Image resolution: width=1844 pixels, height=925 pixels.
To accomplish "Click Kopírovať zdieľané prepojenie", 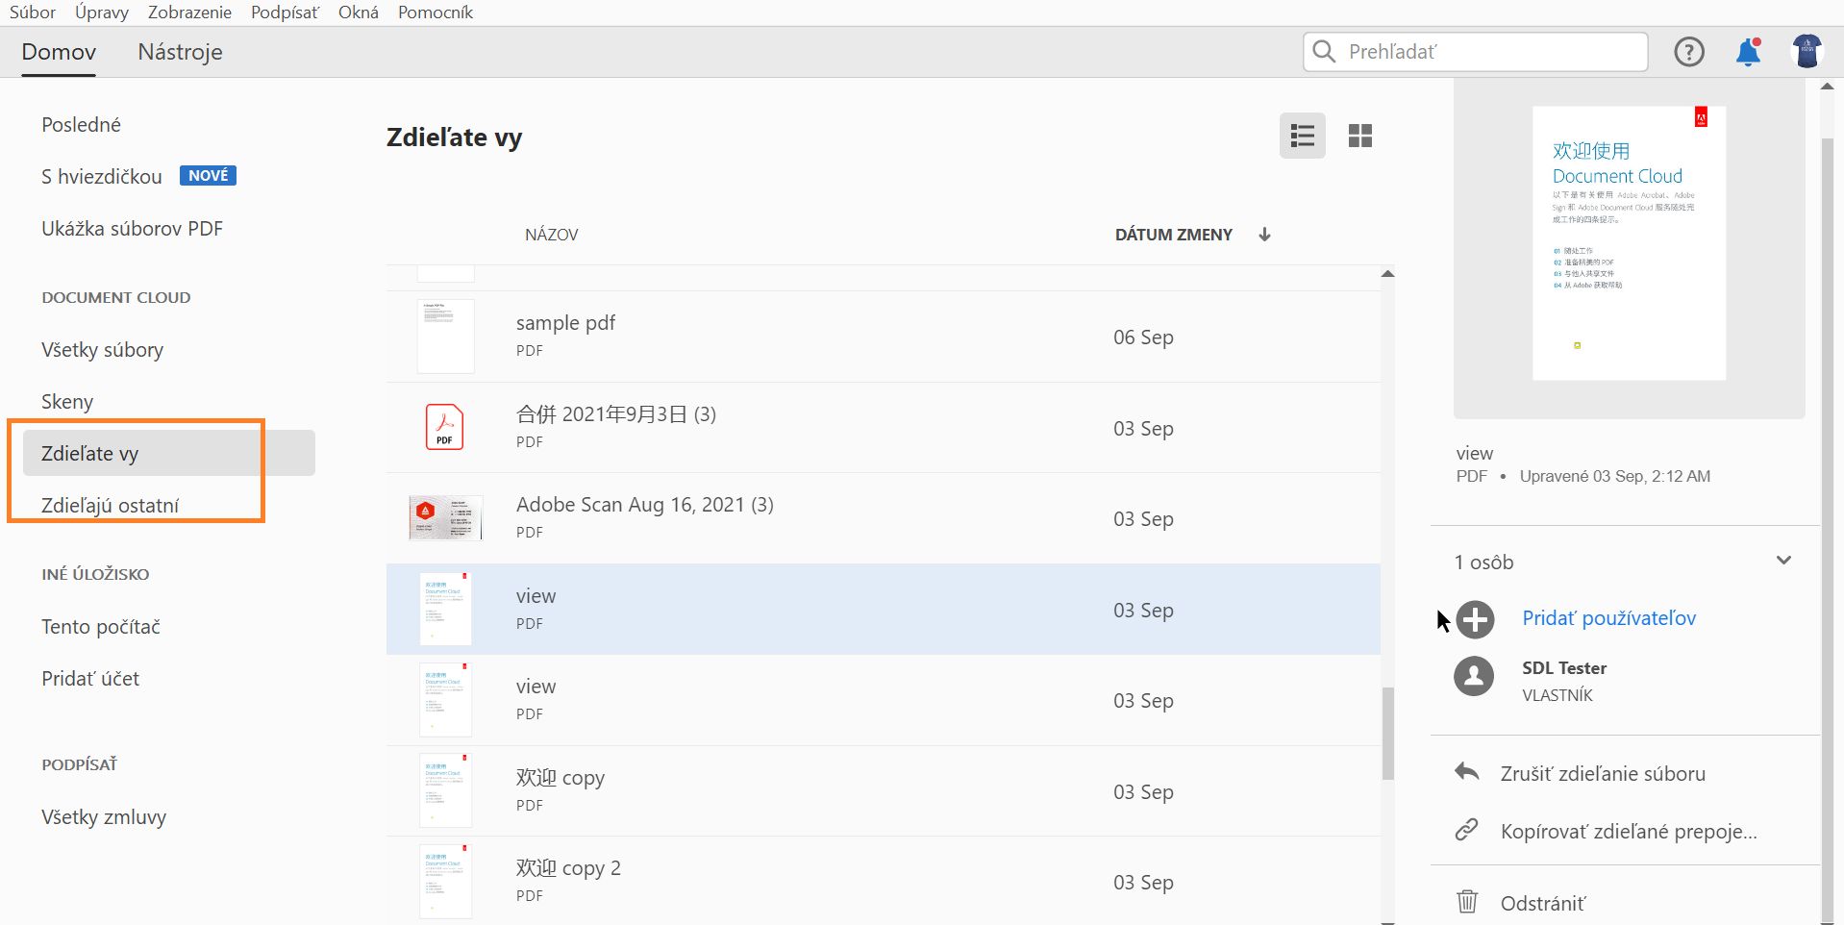I will [1629, 832].
